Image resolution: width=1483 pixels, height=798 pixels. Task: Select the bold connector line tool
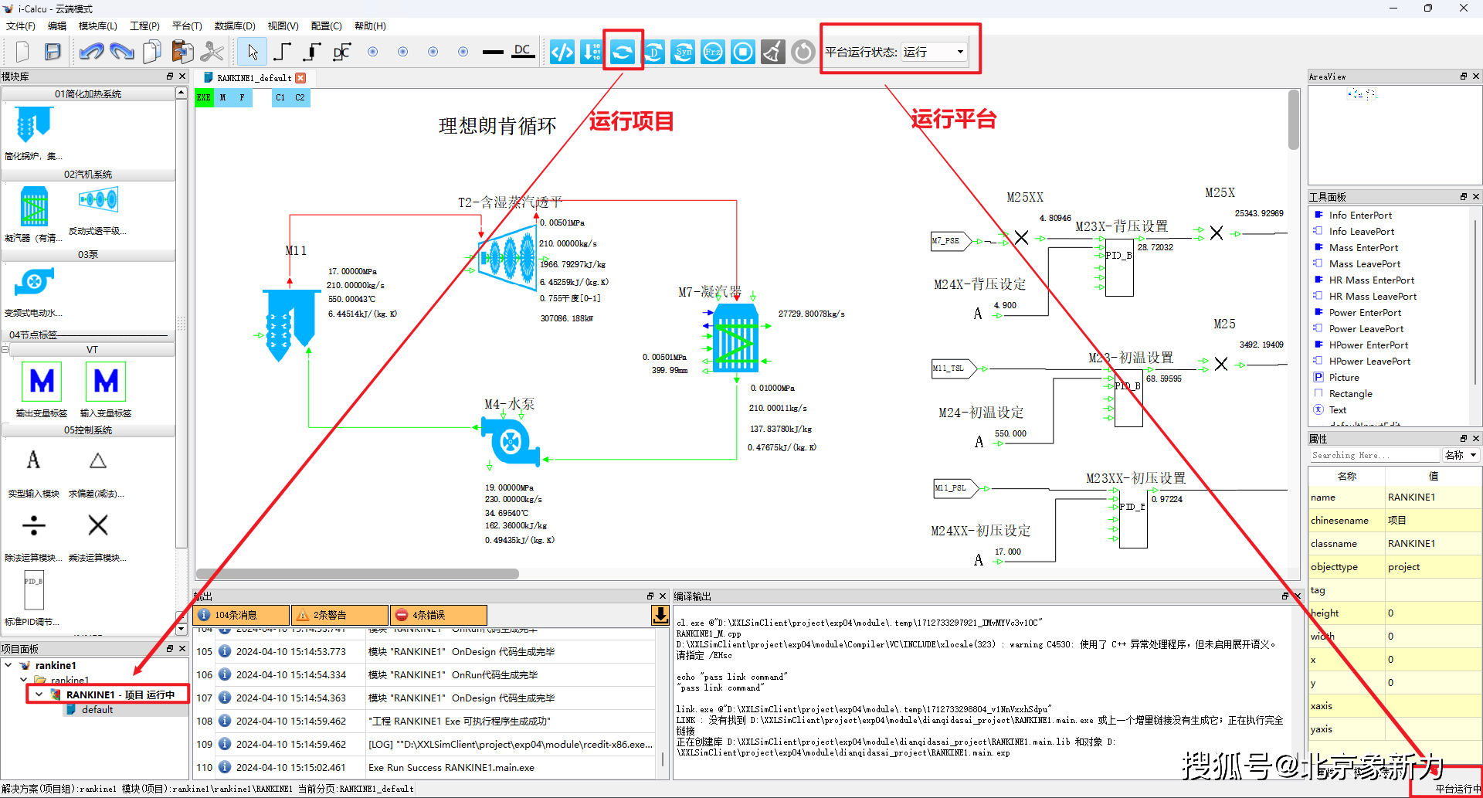[312, 52]
